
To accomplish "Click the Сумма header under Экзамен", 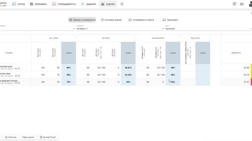I will pos(173,53).
